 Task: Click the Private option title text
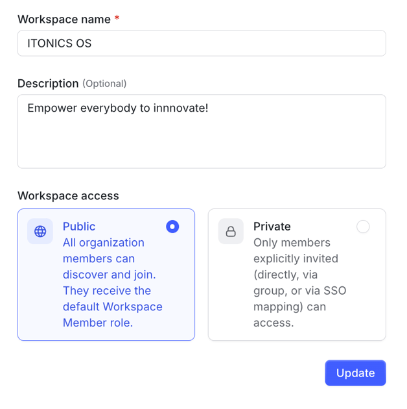(272, 227)
